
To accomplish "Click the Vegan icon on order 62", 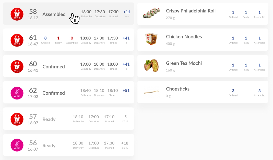I will click(x=17, y=93).
